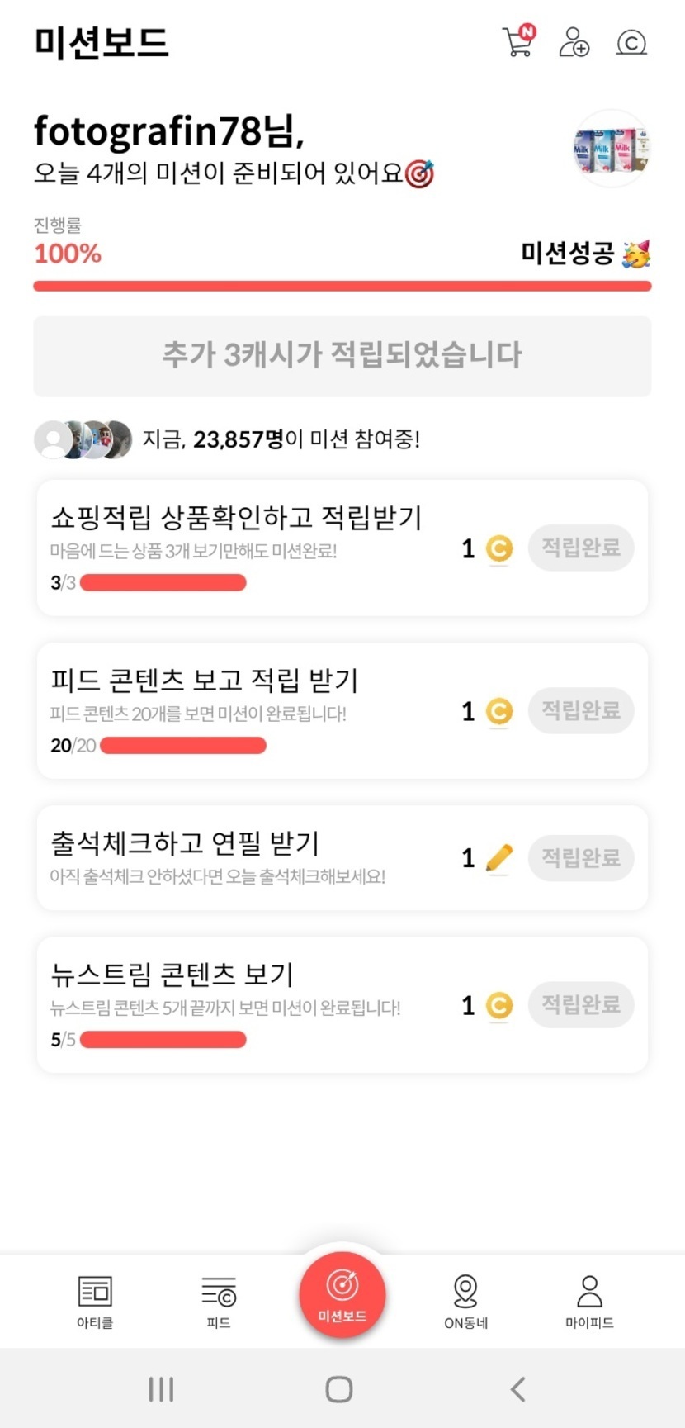685x1428 pixels.
Task: Tap the milk carton profile thumbnail
Action: (x=612, y=149)
